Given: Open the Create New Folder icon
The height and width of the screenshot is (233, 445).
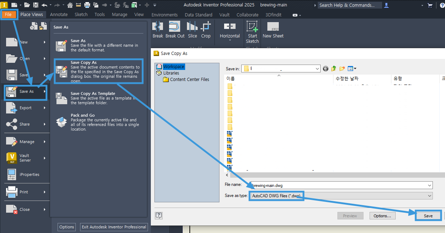Looking at the screenshot, I should point(342,68).
